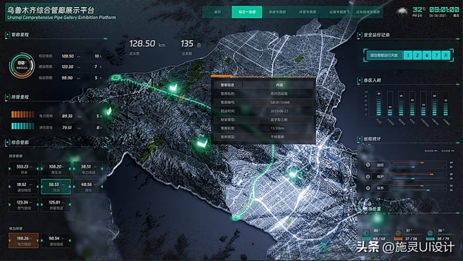Select the 综合一张图 tab

(x=247, y=12)
